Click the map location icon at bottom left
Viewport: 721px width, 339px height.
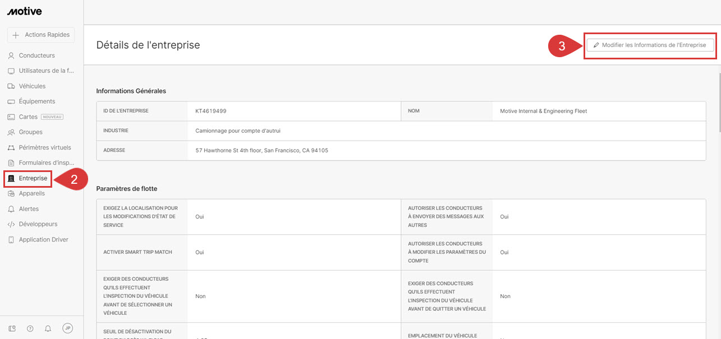coord(12,328)
